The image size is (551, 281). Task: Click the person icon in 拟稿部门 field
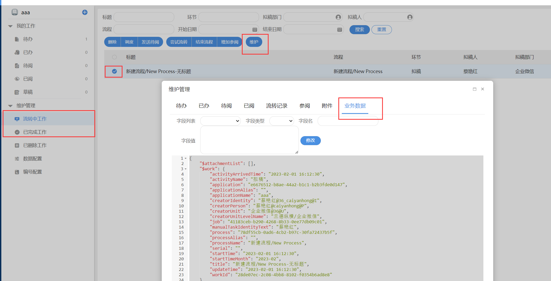coord(338,17)
